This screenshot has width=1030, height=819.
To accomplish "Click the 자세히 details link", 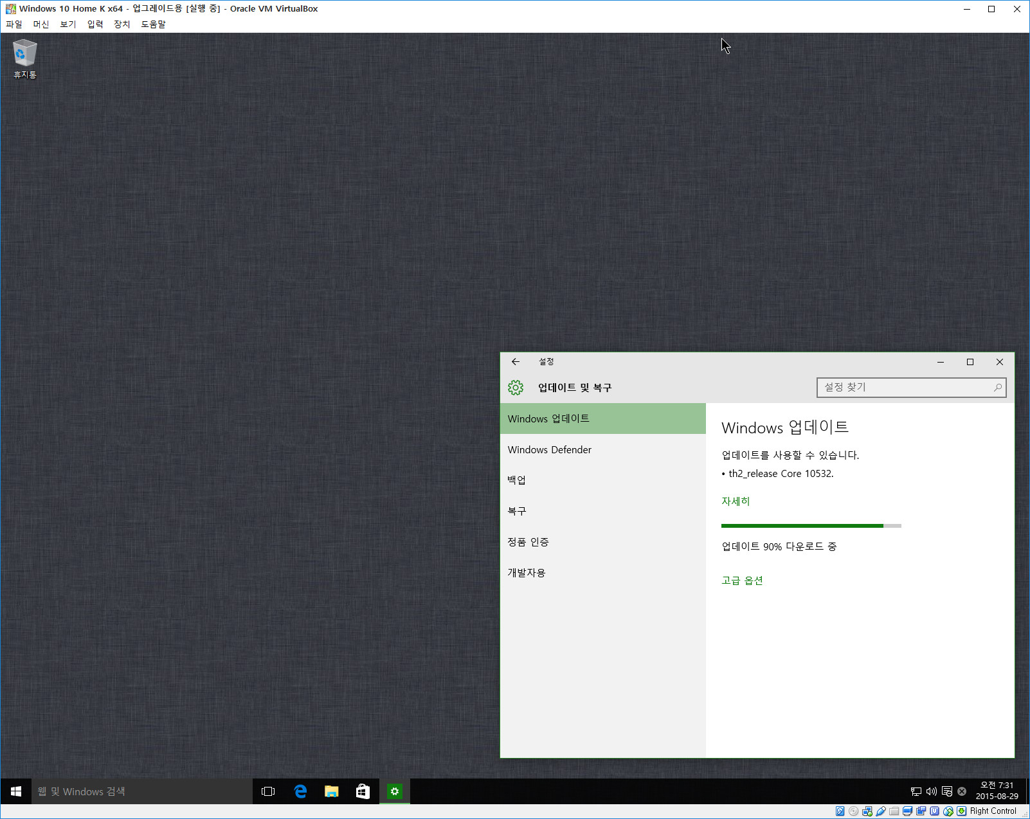I will 736,501.
